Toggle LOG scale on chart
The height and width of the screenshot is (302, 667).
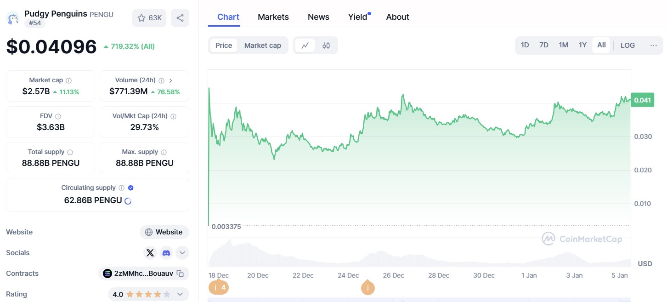click(x=627, y=45)
